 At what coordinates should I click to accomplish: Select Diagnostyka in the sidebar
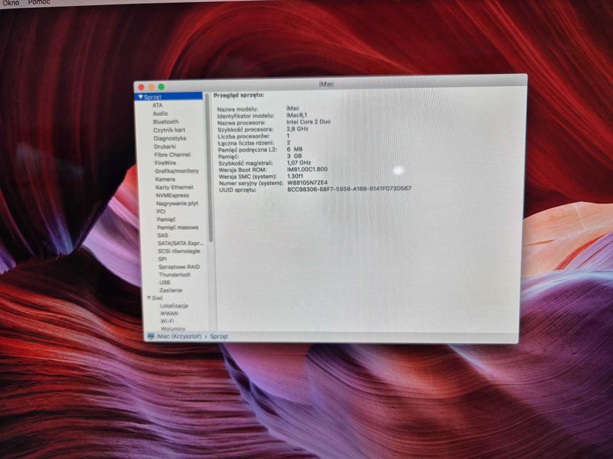tap(170, 138)
